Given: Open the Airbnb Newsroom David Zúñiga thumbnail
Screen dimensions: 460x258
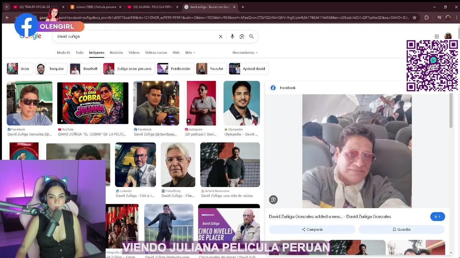Looking at the screenshot, I should pyautogui.click(x=230, y=165).
